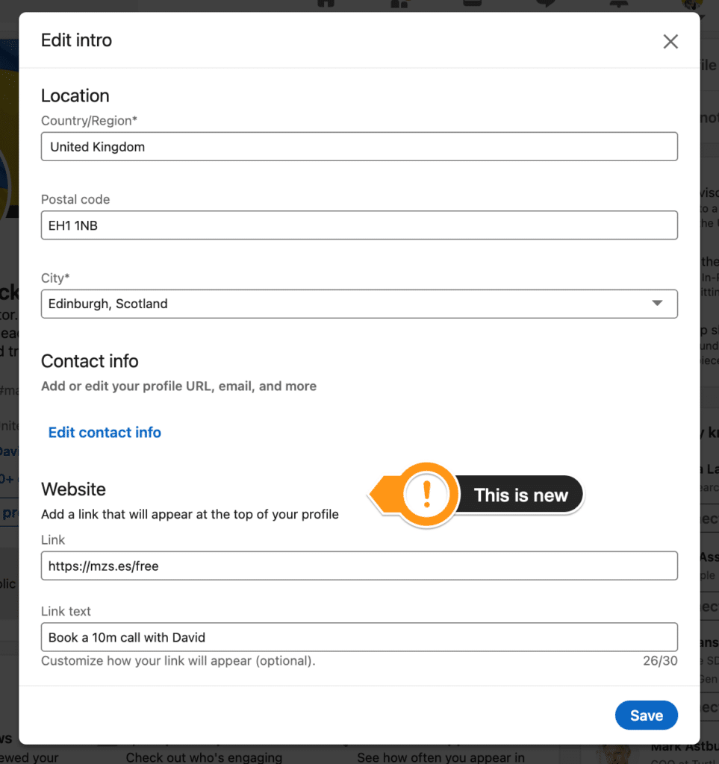
Task: Open the Messaging icon
Action: click(x=545, y=5)
